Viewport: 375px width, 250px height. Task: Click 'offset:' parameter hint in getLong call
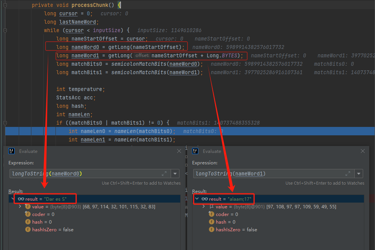pos(142,55)
